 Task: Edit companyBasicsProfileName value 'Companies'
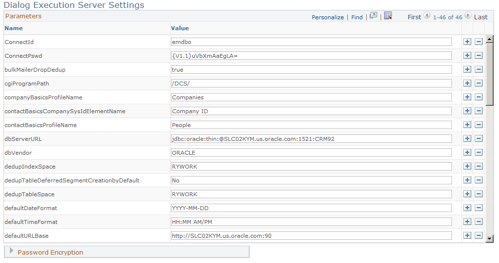point(311,97)
